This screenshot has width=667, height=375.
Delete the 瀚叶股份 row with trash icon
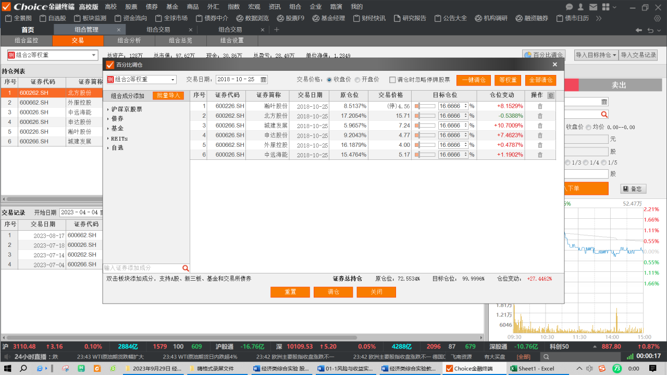point(540,106)
